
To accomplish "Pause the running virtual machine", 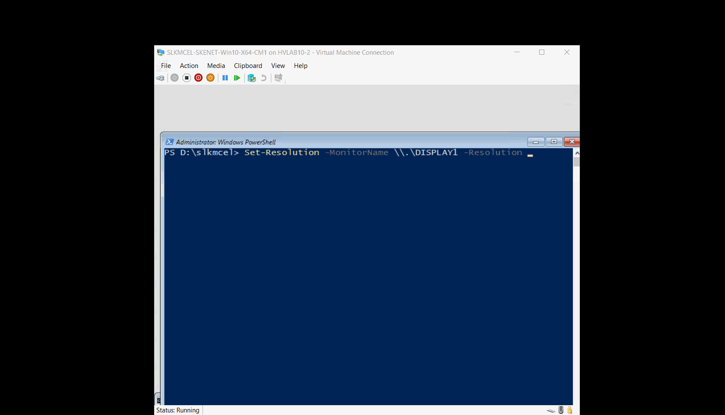I will click(x=225, y=78).
